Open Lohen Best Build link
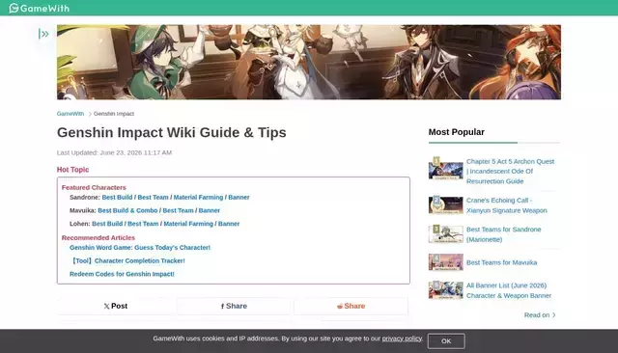The image size is (618, 353). tap(107, 224)
